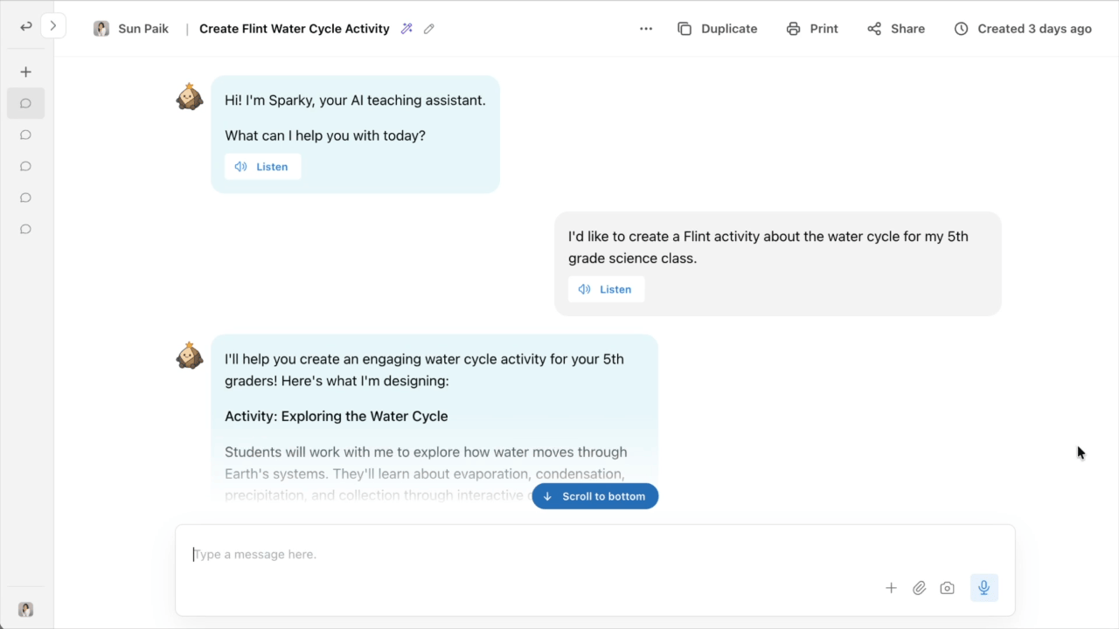Click the pencil edit icon next to title

428,29
